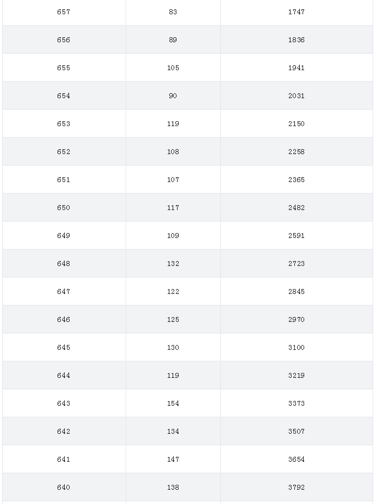This screenshot has width=376, height=504.
Task: Select the count value 105
Action: (173, 68)
